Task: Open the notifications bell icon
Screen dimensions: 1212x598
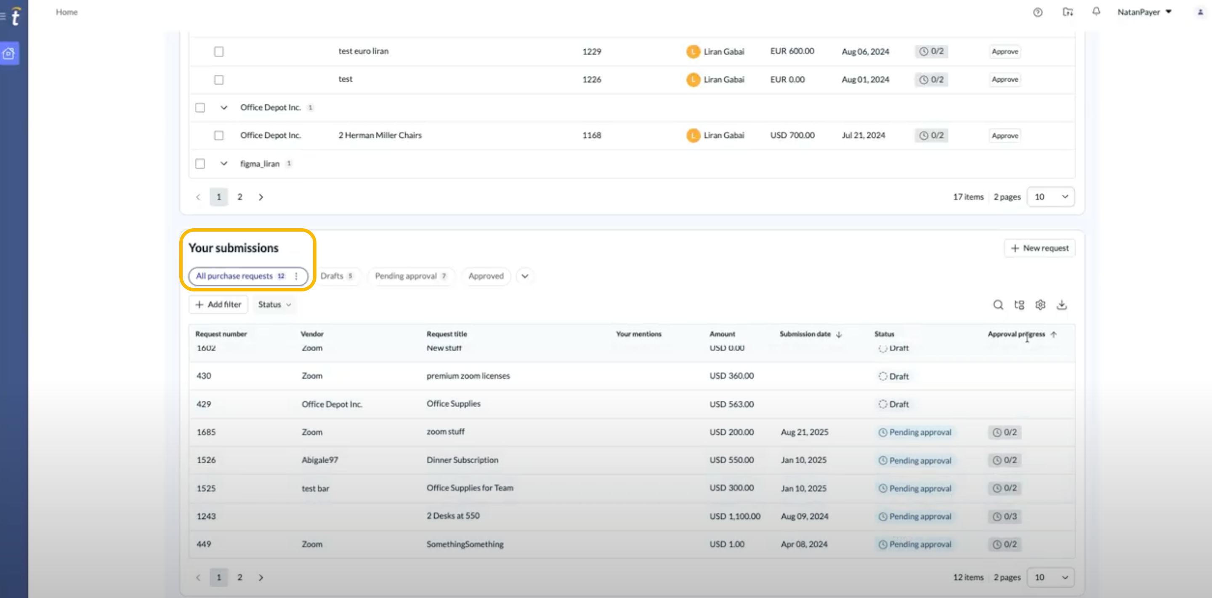Action: click(x=1096, y=11)
